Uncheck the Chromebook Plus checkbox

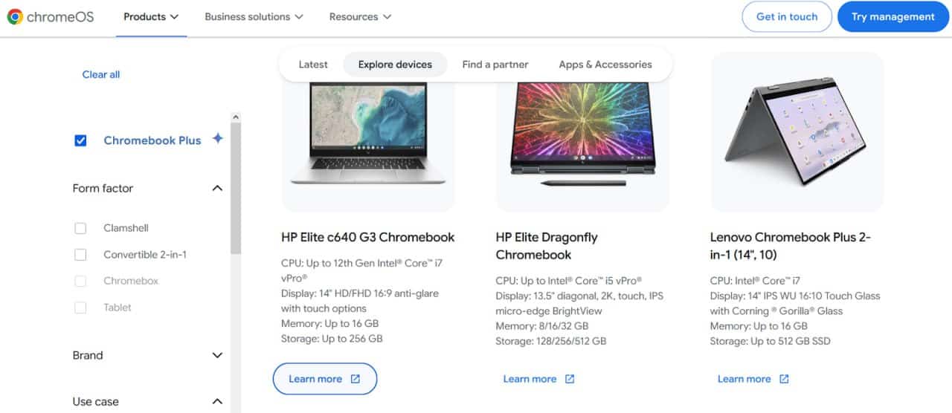81,140
